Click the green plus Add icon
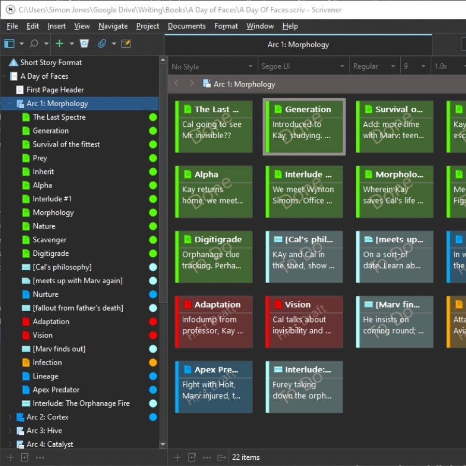 [60, 43]
